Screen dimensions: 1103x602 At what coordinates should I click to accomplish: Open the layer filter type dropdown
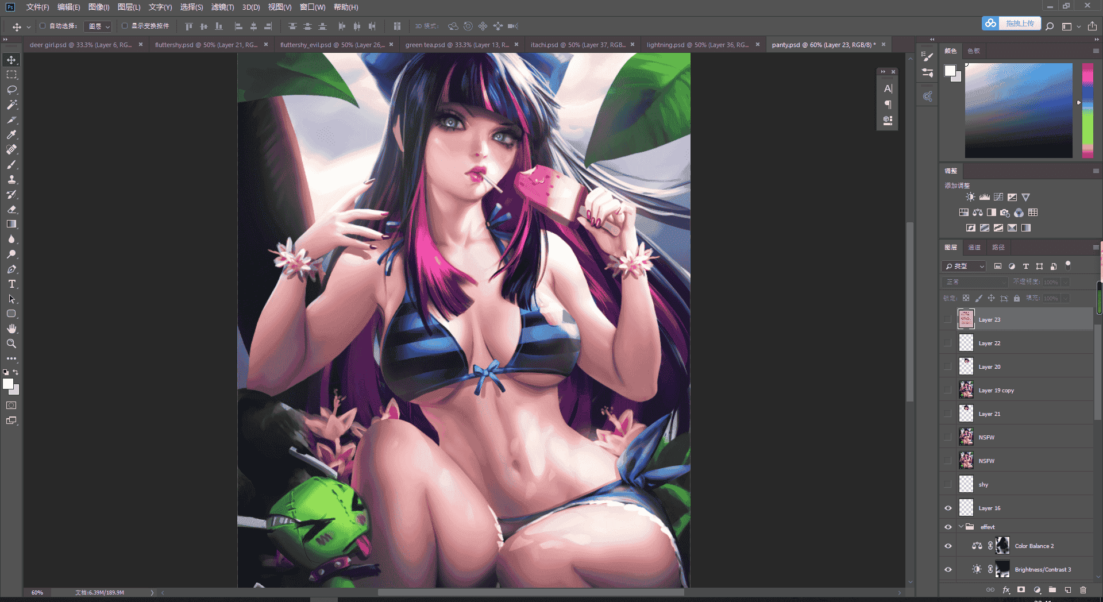(965, 267)
